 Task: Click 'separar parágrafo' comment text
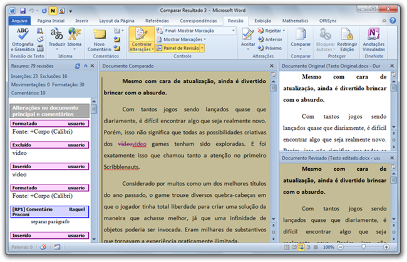pos(50,222)
